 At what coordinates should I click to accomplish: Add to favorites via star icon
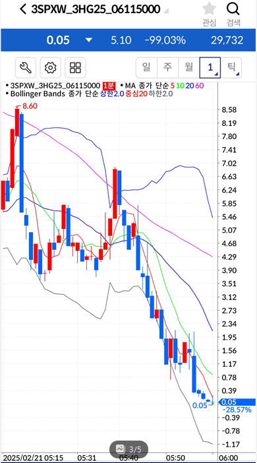click(x=209, y=9)
